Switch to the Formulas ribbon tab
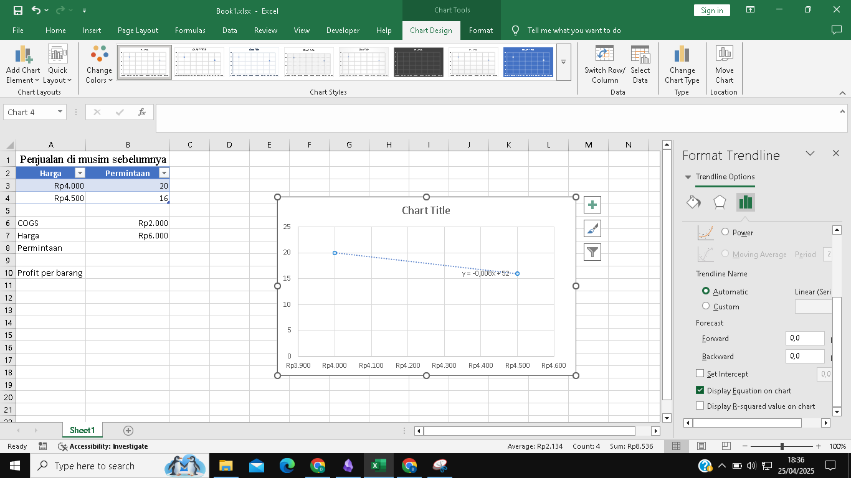The width and height of the screenshot is (851, 478). [190, 30]
